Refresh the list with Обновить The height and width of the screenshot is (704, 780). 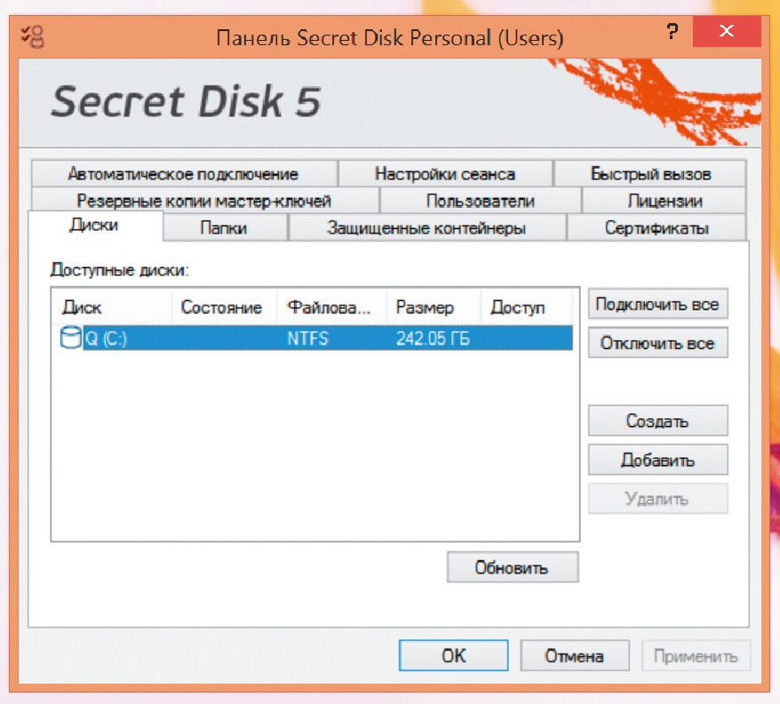512,567
